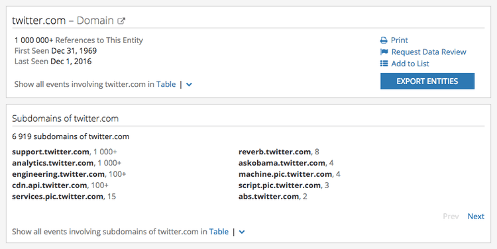Click Last Seen Dec 1, 2016 text
Viewport: 497px width, 249px height.
tap(53, 61)
